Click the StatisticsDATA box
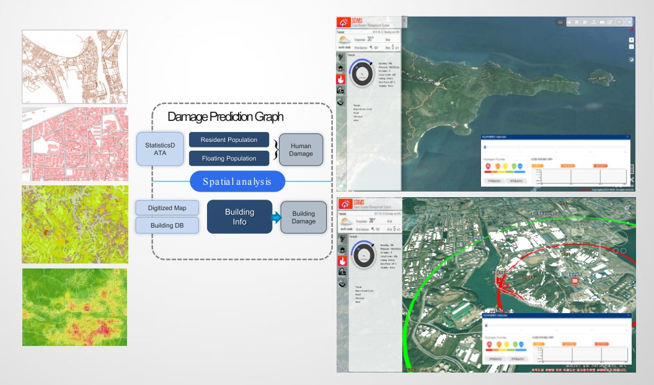This screenshot has height=385, width=654. click(x=160, y=149)
